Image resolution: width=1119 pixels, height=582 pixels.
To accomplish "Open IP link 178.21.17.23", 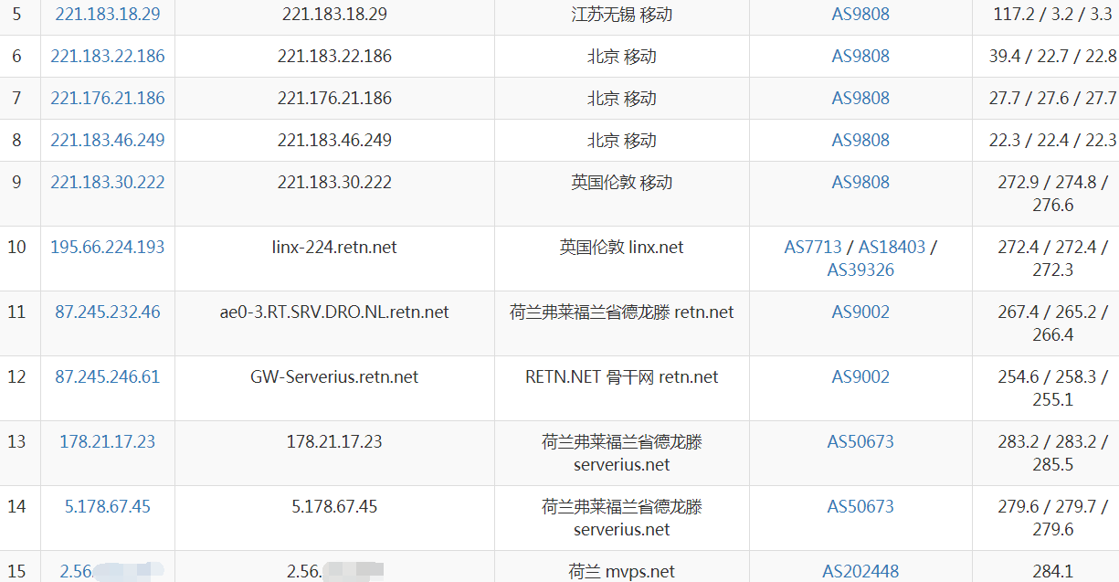I will (108, 442).
